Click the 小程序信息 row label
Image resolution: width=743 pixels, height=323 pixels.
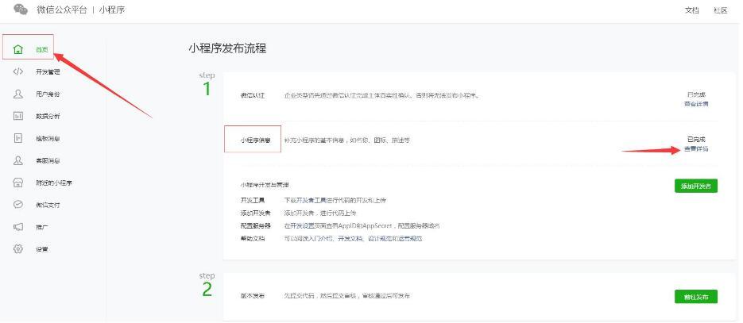(255, 140)
